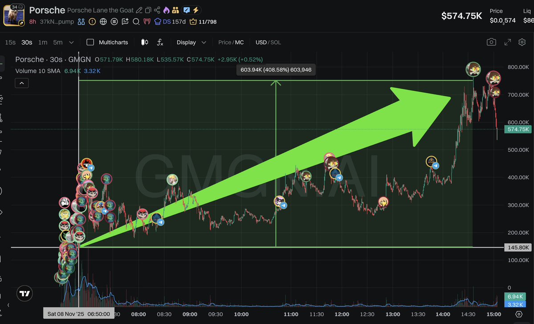Click the small left arrow at chart bottom-left

pos(8,305)
